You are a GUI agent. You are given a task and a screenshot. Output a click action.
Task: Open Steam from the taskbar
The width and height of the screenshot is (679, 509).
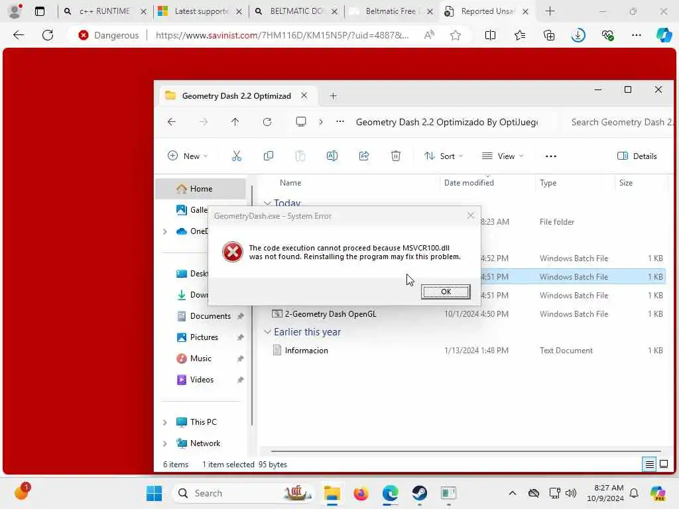(x=419, y=493)
